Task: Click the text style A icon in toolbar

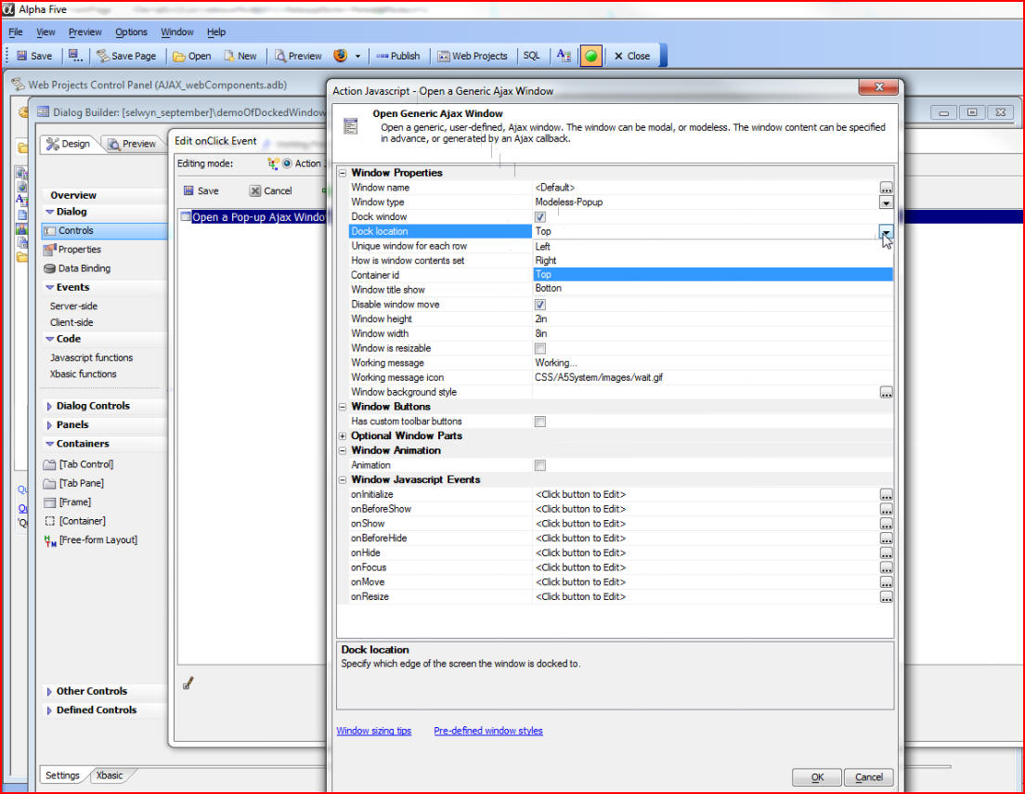Action: (x=564, y=56)
